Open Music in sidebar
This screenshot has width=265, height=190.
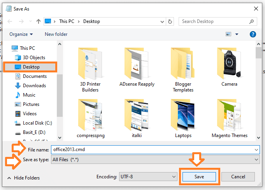[29, 95]
